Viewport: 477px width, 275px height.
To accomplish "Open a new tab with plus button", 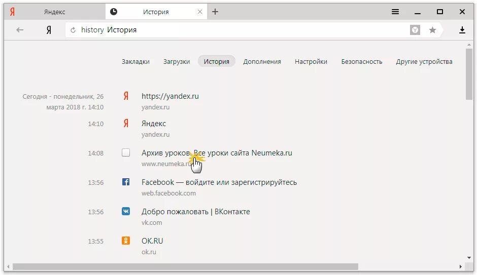I will click(215, 12).
